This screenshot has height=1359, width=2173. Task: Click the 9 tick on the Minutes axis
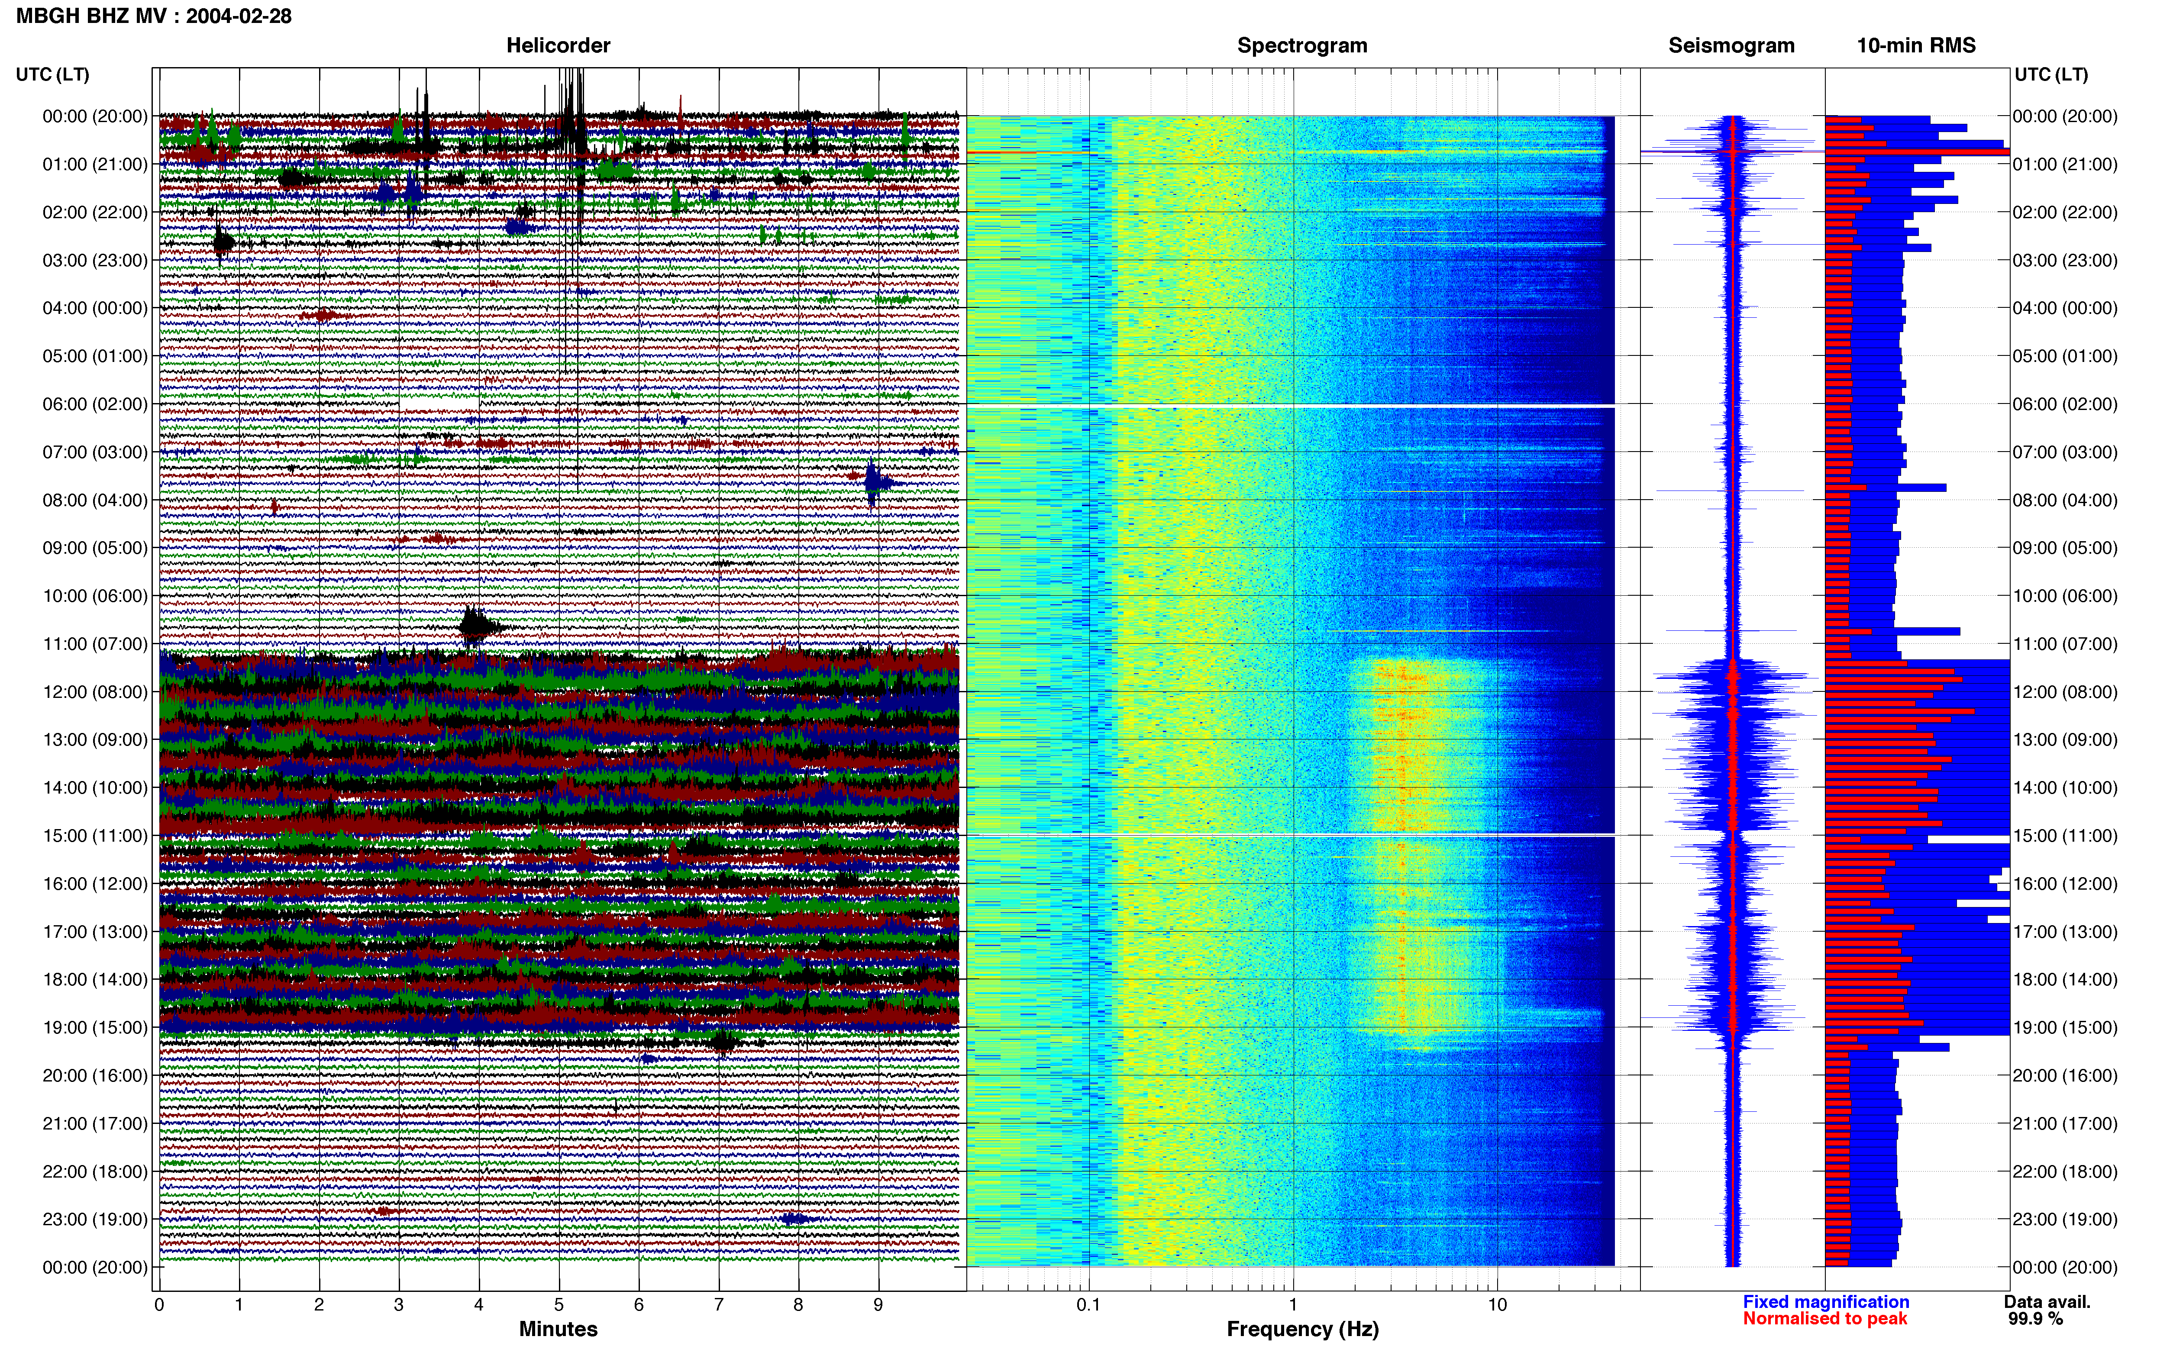click(878, 1305)
